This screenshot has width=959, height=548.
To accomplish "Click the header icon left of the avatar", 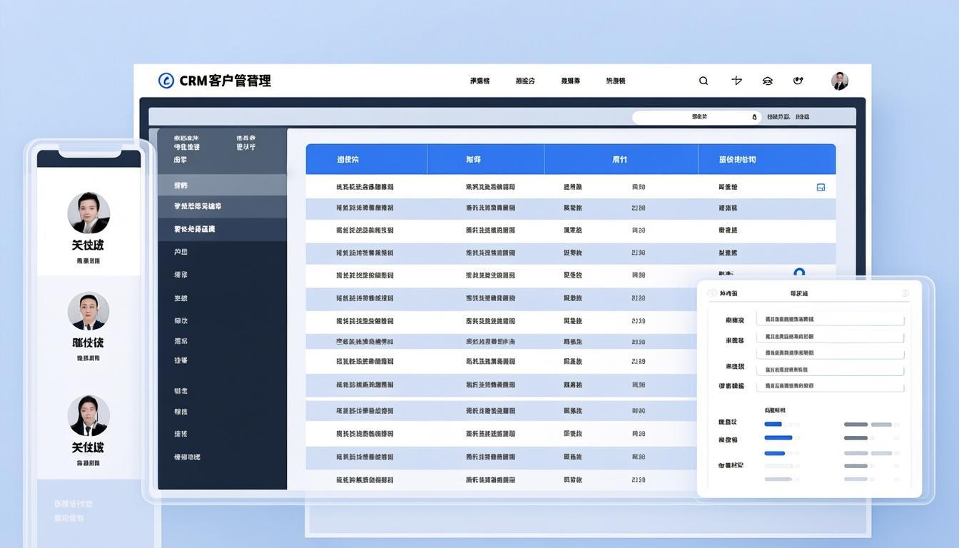I will click(x=798, y=81).
